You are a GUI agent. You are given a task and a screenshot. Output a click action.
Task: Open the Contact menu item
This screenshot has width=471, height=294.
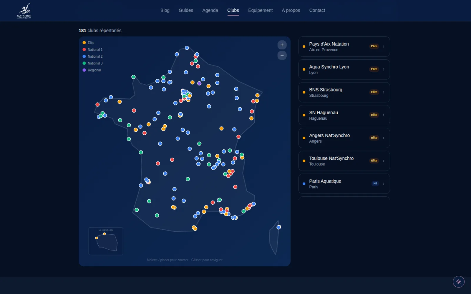(x=317, y=10)
